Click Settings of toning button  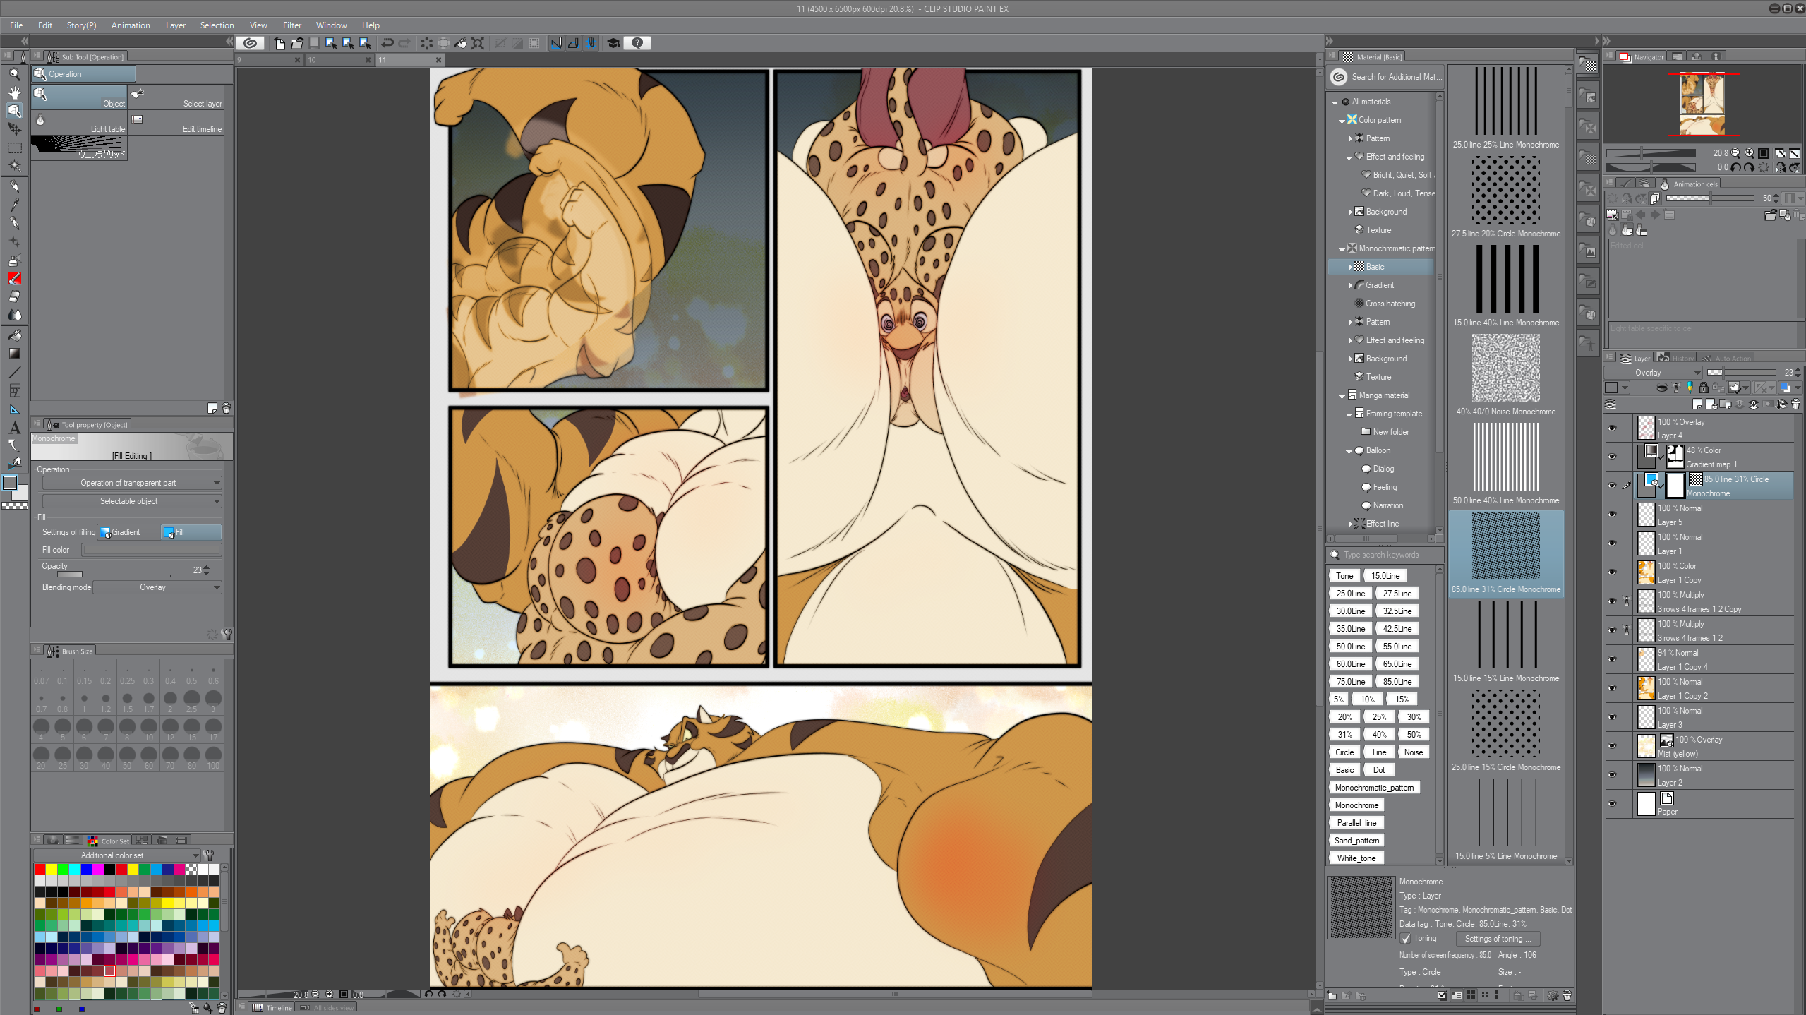[1498, 939]
